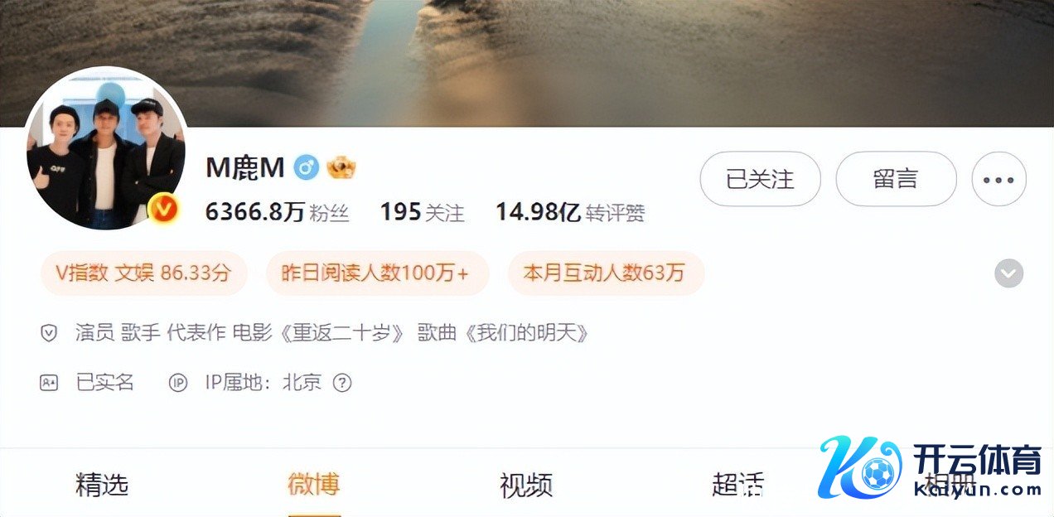This screenshot has height=517, width=1054.
Task: Open the three-dot more options button
Action: pyautogui.click(x=998, y=179)
